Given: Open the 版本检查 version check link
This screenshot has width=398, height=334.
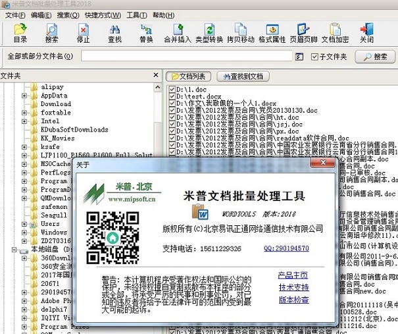Looking at the screenshot, I should [x=293, y=300].
